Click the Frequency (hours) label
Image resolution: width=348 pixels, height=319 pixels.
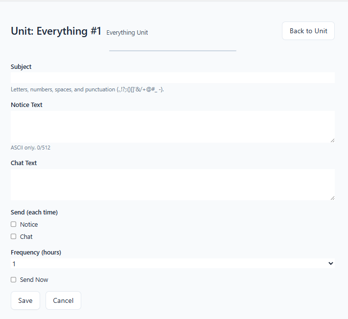point(36,252)
